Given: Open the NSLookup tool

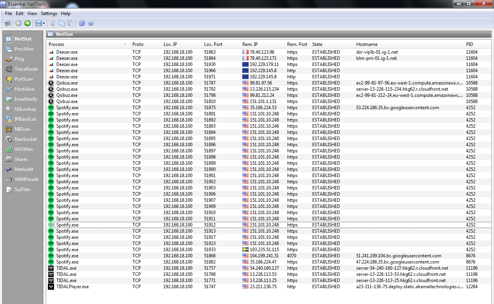Looking at the screenshot, I should pos(20,109).
